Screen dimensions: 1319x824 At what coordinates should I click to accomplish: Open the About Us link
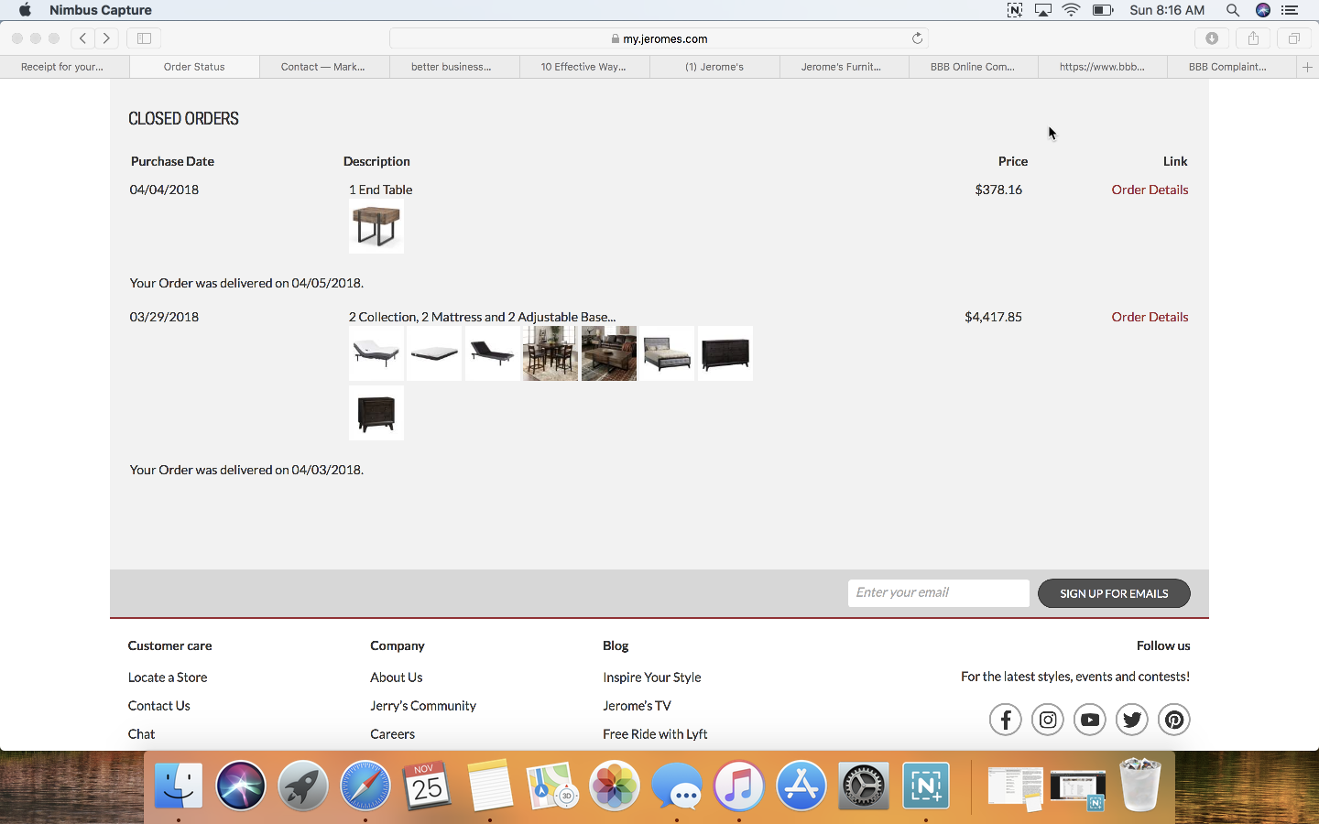[x=397, y=678]
